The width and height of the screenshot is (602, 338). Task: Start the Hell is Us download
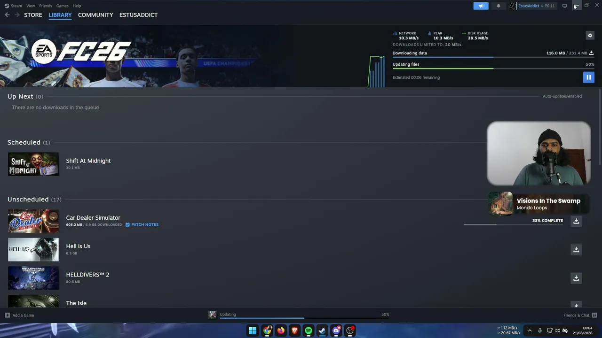(576, 249)
